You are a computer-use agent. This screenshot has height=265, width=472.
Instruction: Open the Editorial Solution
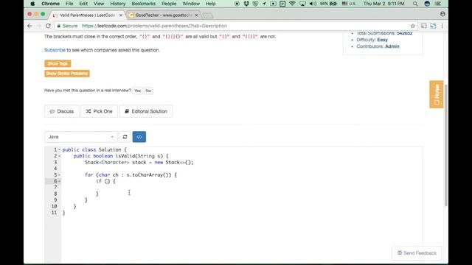point(146,111)
